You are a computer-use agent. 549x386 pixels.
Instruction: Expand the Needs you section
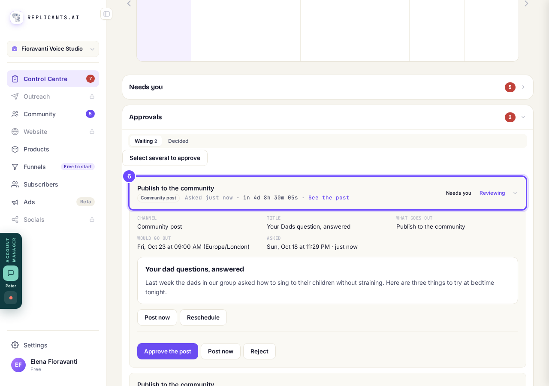click(328, 87)
